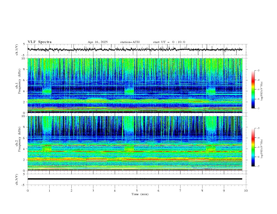Screen dimensions: 277x214
Task: Click the time axis tick label '9'
Action: 224,191
